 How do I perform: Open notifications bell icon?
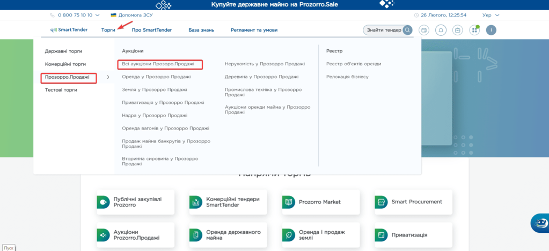coord(441,30)
